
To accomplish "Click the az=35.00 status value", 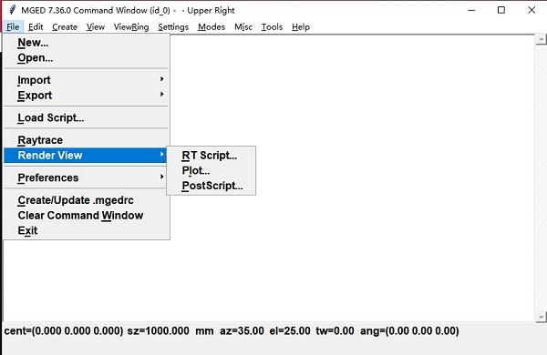I will click(242, 330).
